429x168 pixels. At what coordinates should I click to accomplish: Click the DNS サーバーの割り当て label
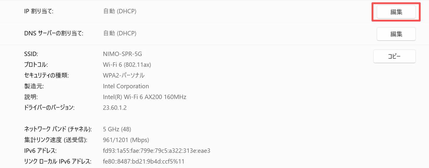54,33
